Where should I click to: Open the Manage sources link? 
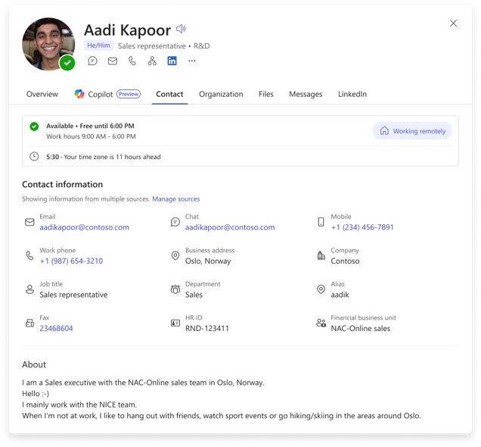tap(176, 199)
